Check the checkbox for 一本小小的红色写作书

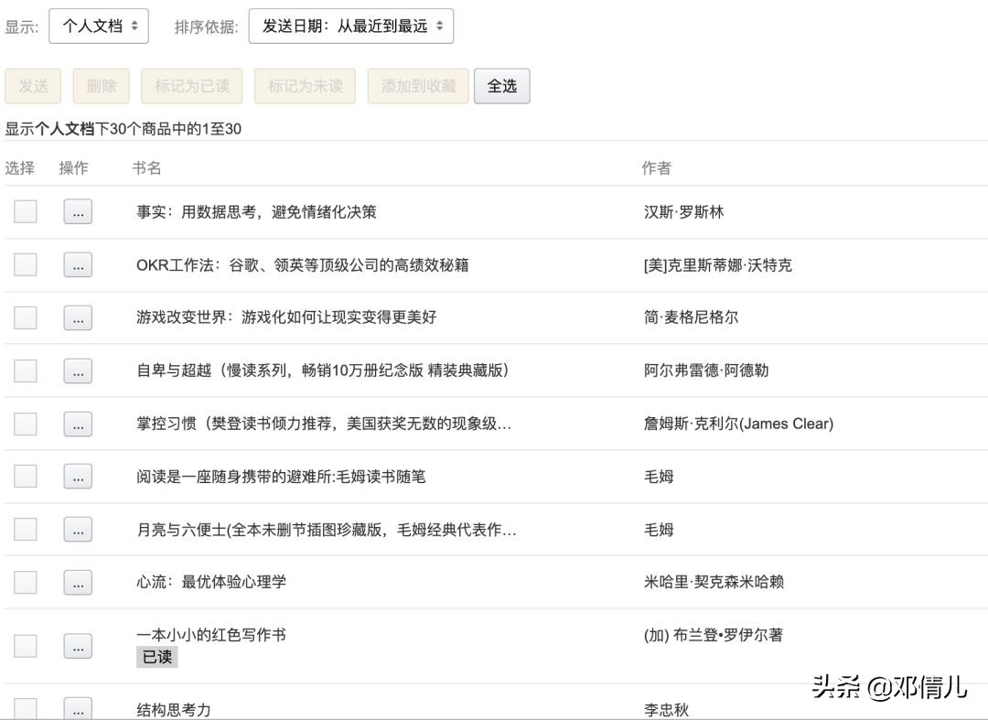(x=25, y=645)
